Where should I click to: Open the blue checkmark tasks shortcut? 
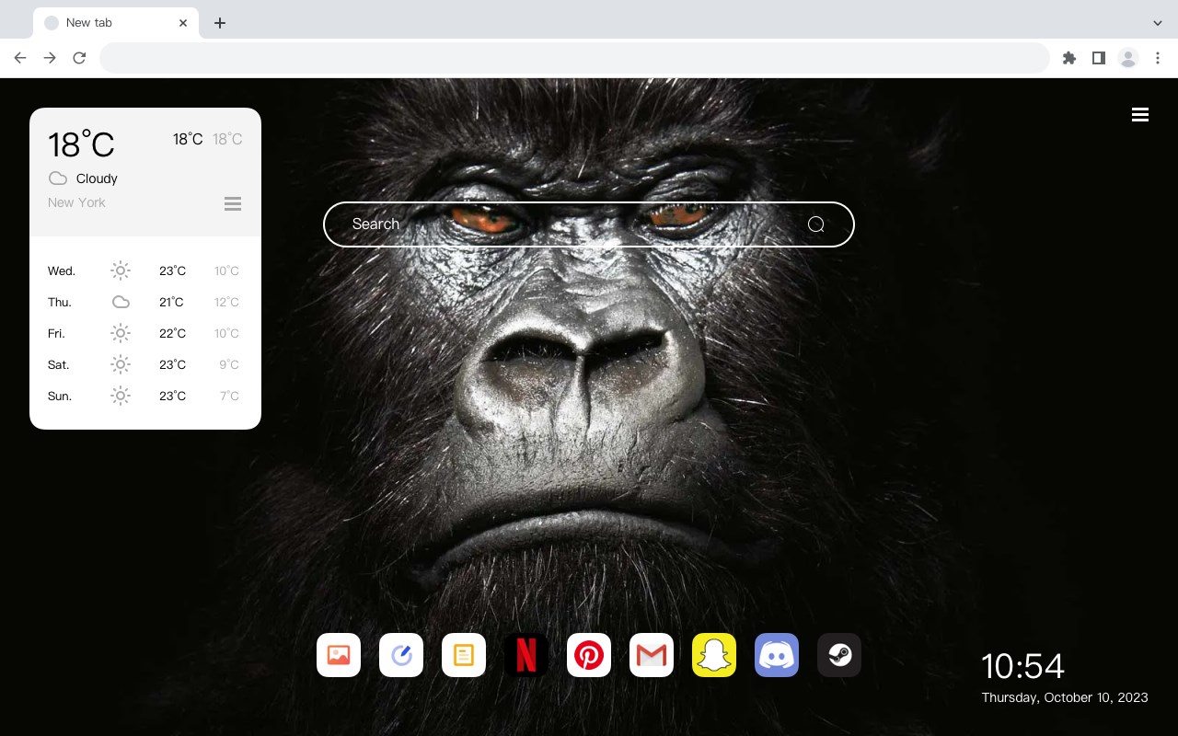[x=401, y=655]
